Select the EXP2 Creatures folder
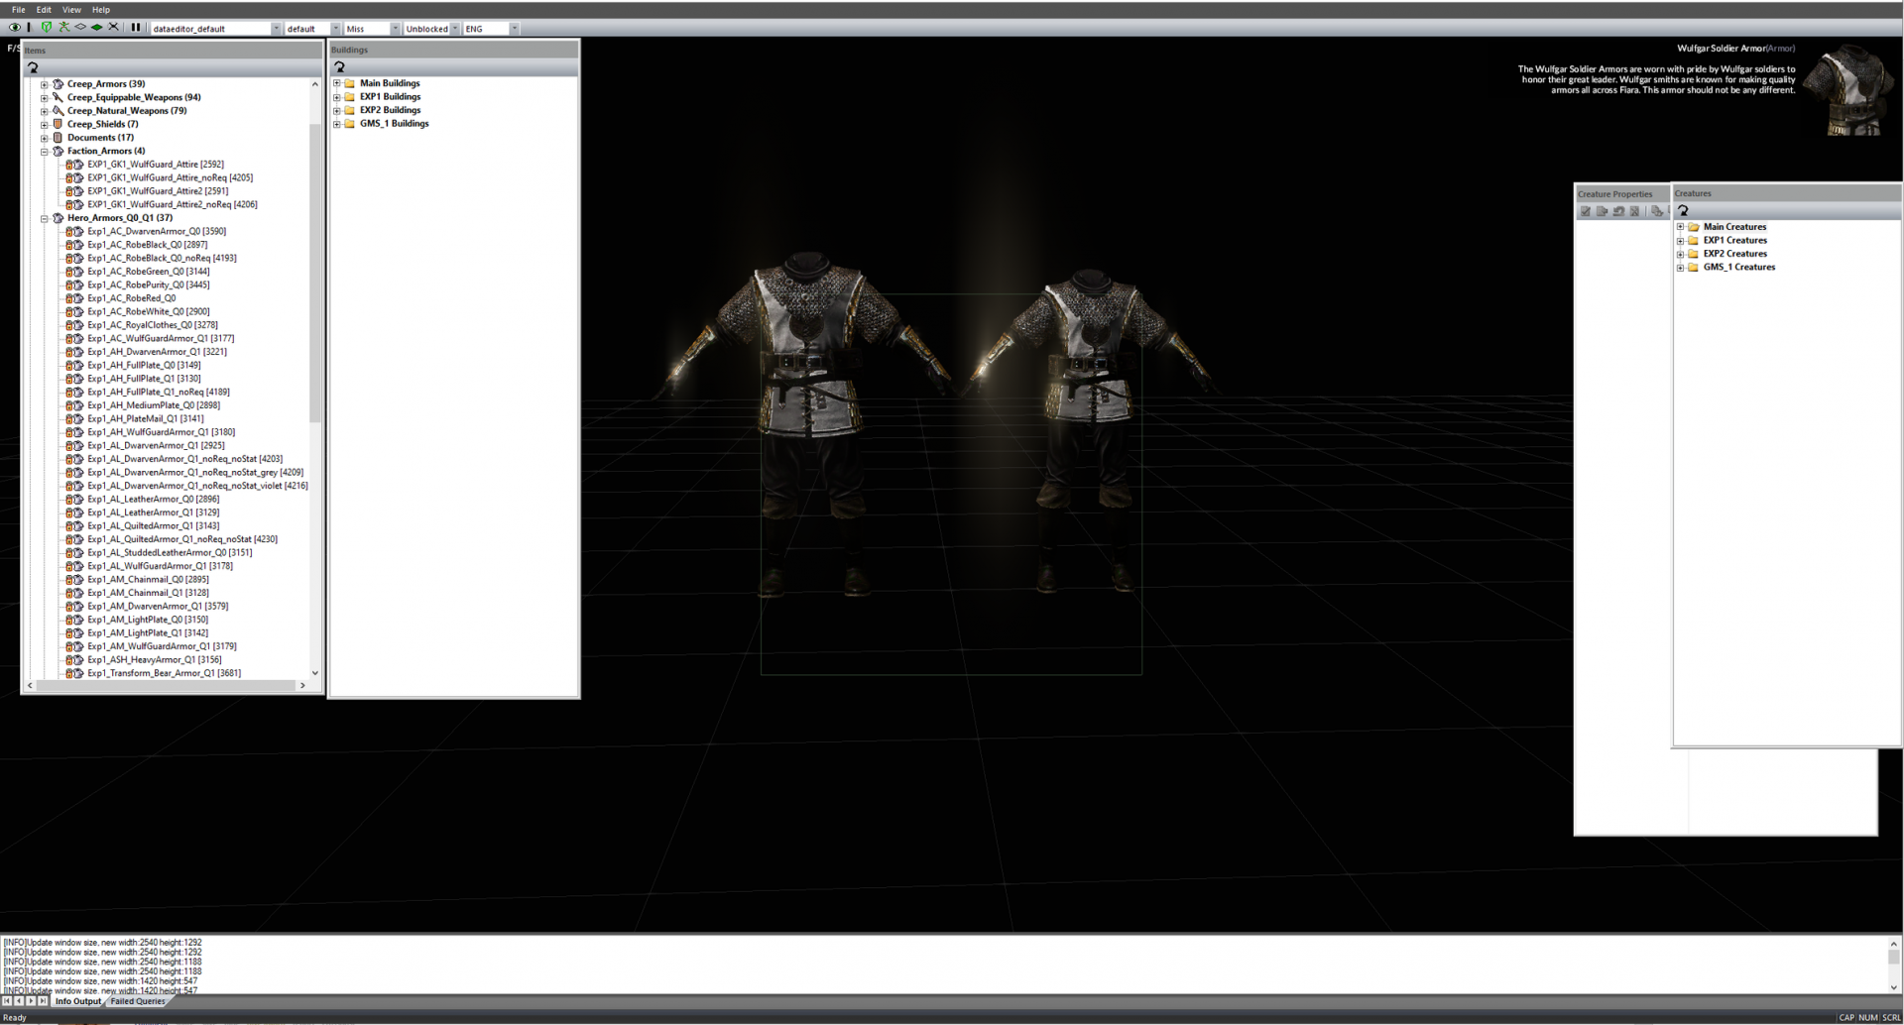This screenshot has height=1025, width=1904. 1734,254
